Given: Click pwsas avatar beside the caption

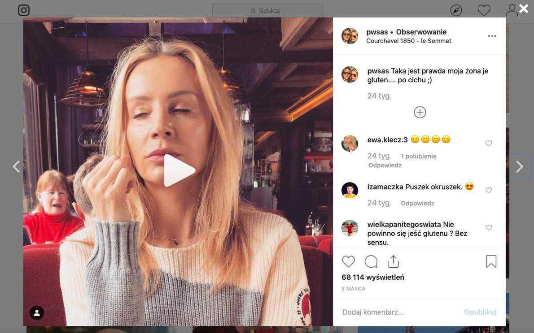Looking at the screenshot, I should click(x=350, y=75).
